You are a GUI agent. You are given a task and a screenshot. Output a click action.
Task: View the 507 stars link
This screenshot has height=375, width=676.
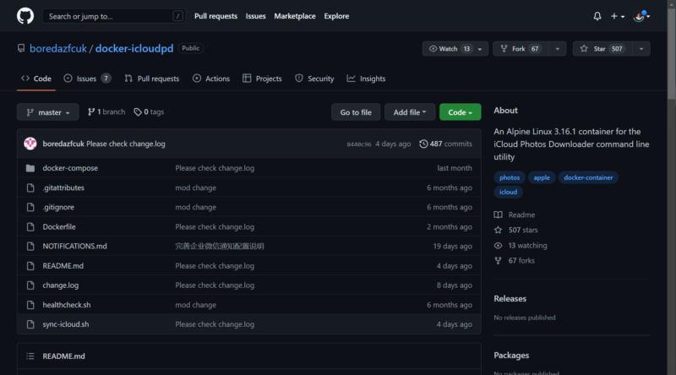click(x=516, y=231)
